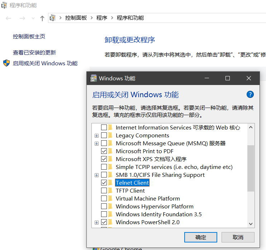Click the back arrow in navigation bar

pyautogui.click(x=9, y=18)
